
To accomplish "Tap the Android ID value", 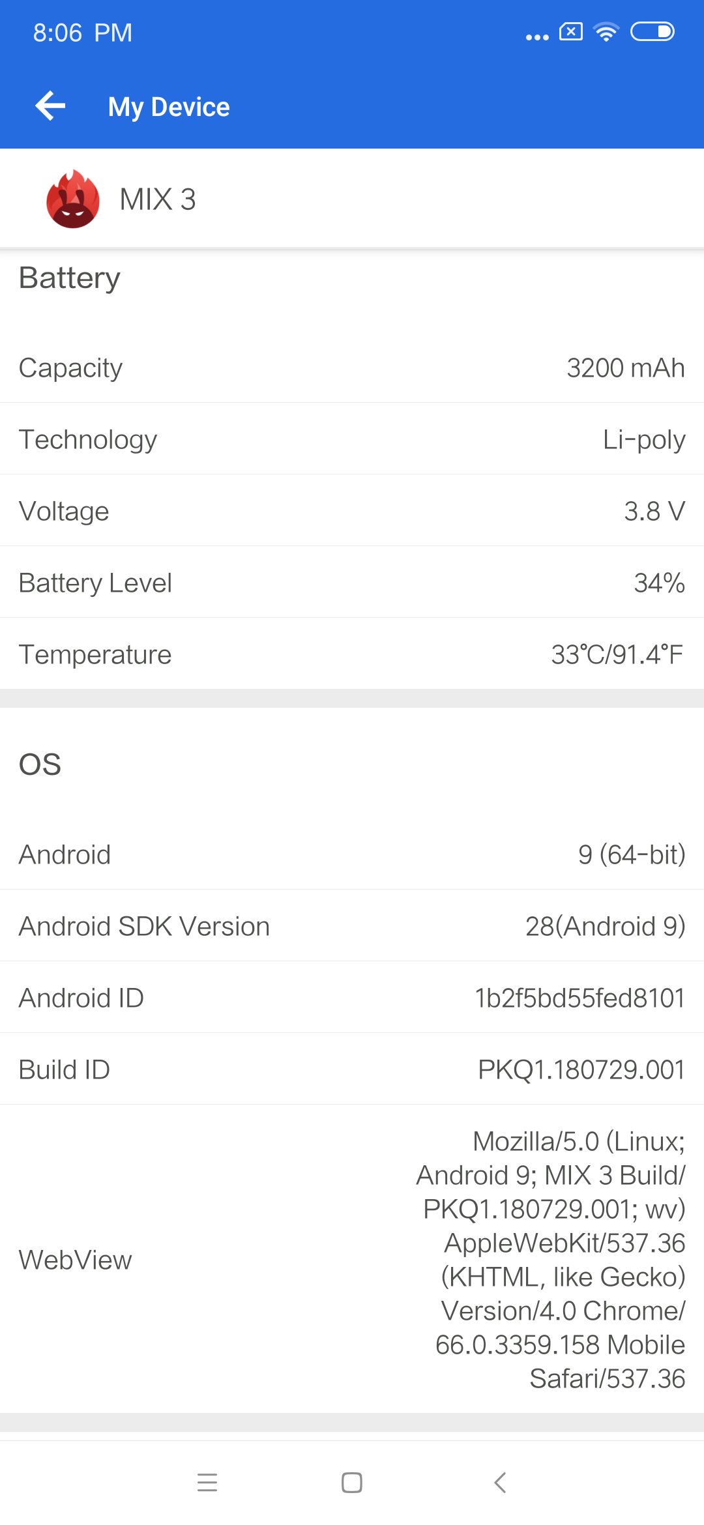I will [x=579, y=998].
